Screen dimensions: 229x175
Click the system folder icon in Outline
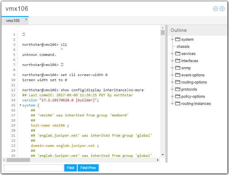pos(178,40)
